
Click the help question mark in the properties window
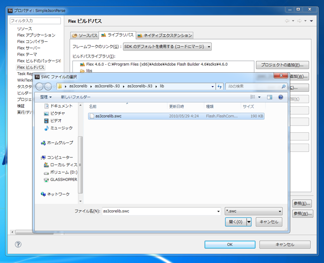click(18, 244)
